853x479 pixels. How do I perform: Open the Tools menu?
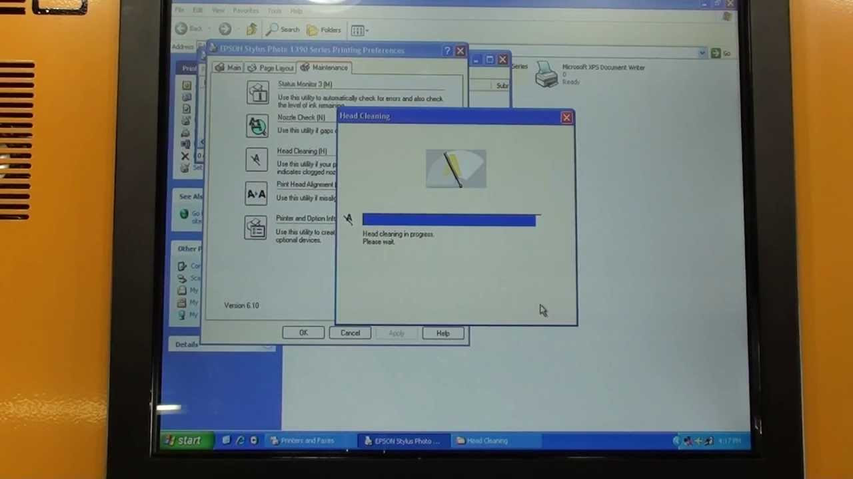(x=274, y=10)
